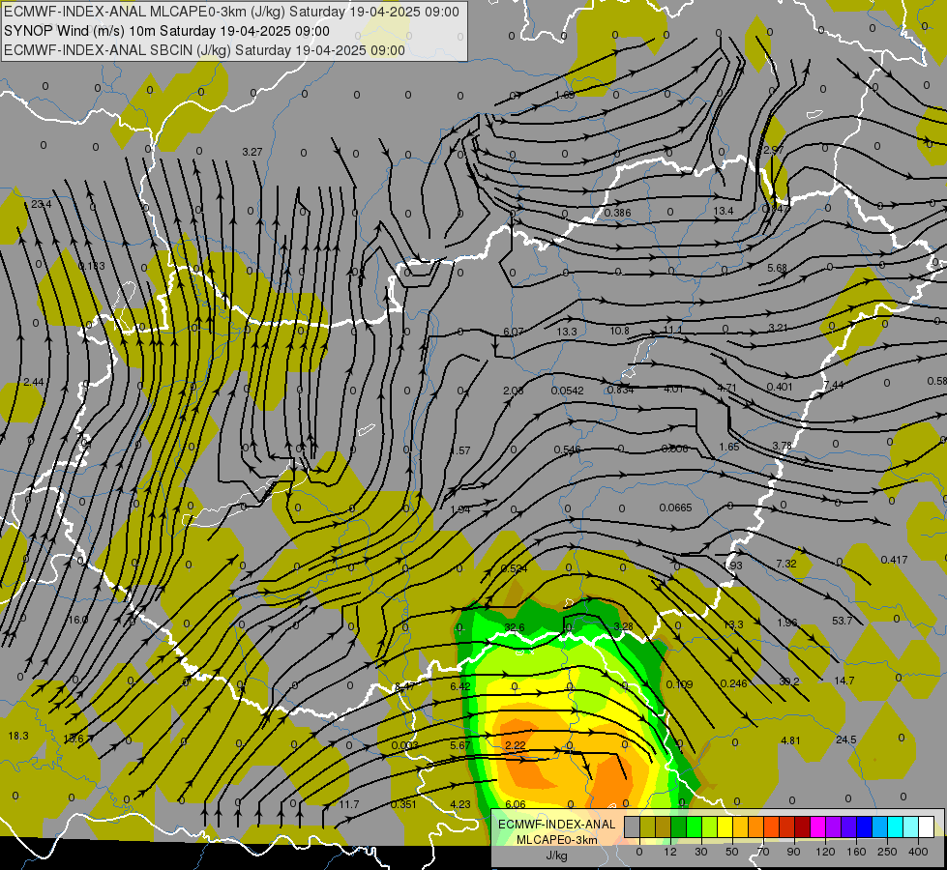Click the 6.06 value above the legend
This screenshot has width=947, height=870.
(x=516, y=804)
